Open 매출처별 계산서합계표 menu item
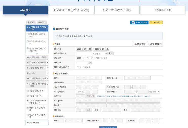188x128 pixels. click(x=37, y=109)
